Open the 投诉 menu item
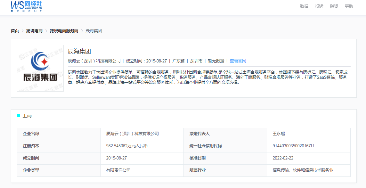 click(x=319, y=6)
